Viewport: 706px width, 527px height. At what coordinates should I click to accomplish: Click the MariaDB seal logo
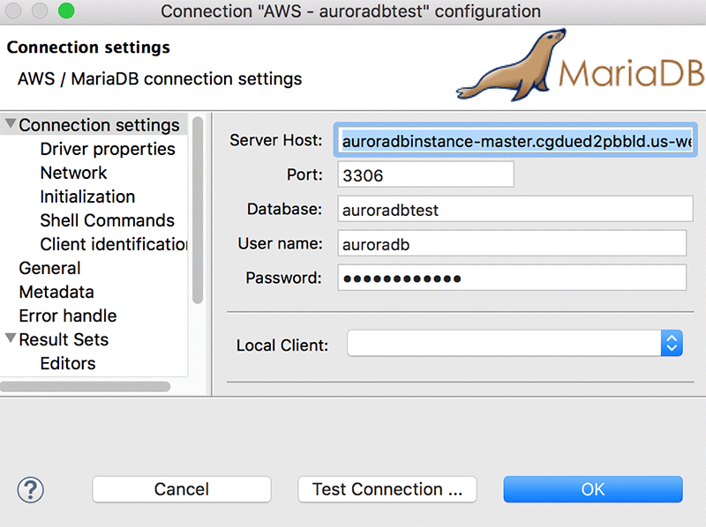click(x=511, y=65)
